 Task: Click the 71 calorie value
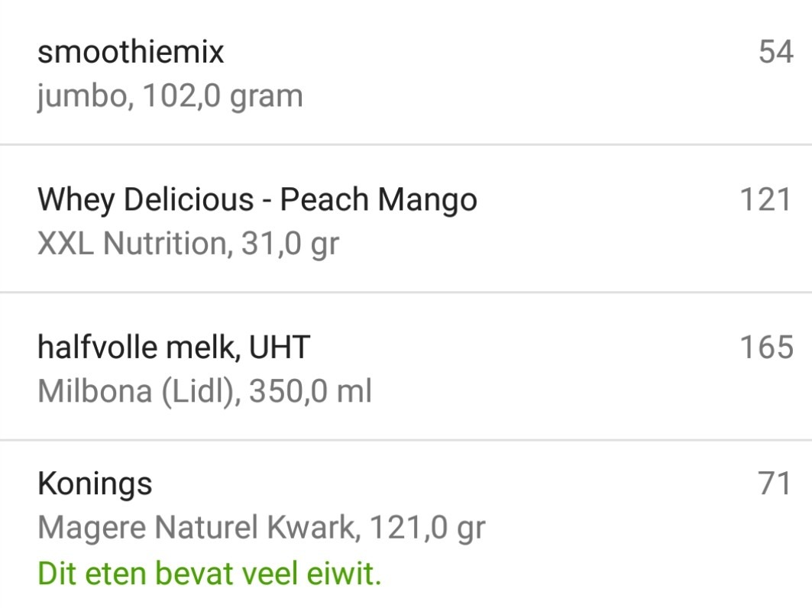tap(775, 483)
